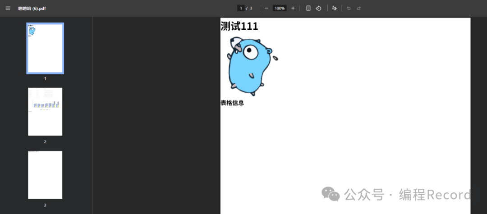Image resolution: width=487 pixels, height=214 pixels.
Task: Click the zoom in plus button
Action: (293, 8)
